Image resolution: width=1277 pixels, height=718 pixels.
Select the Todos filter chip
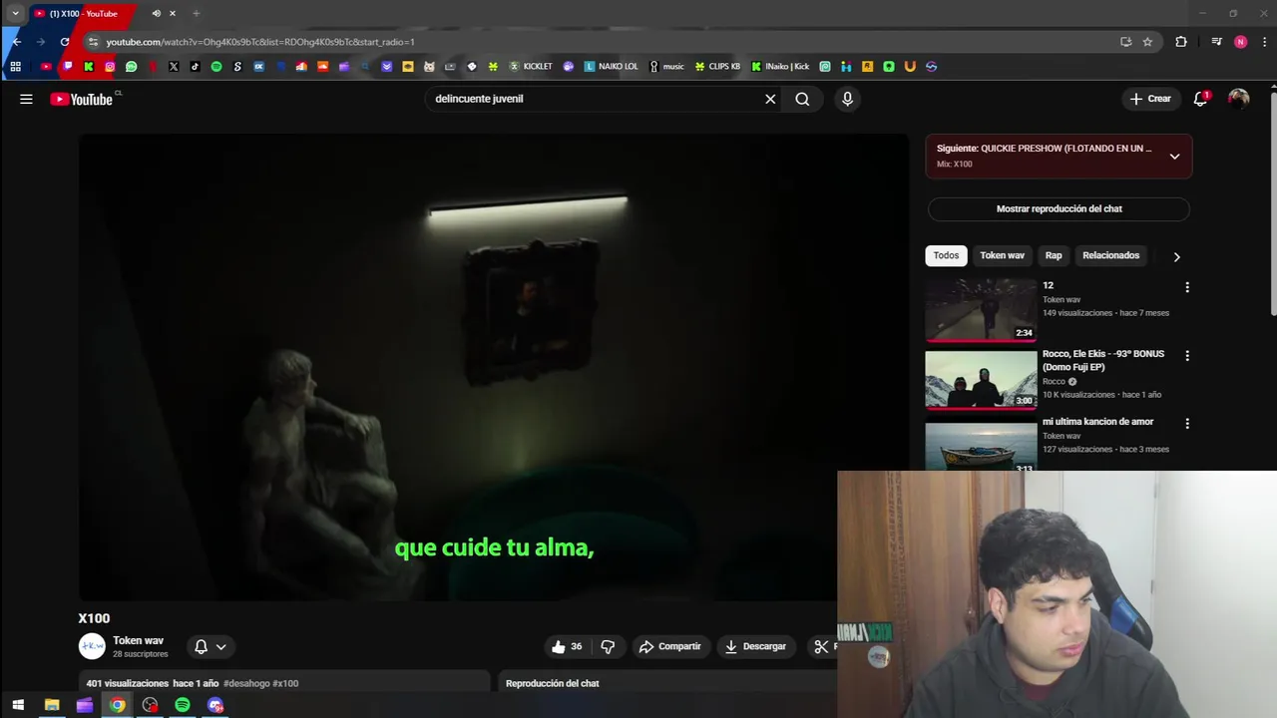946,255
